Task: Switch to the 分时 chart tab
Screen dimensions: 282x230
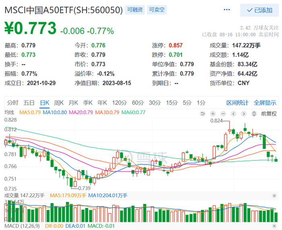Action: pyautogui.click(x=12, y=103)
